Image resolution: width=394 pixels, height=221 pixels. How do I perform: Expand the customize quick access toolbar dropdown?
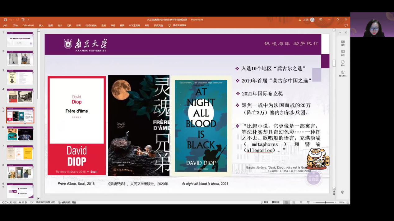click(x=28, y=20)
